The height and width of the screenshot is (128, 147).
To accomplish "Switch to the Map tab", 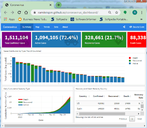I will [37, 27].
